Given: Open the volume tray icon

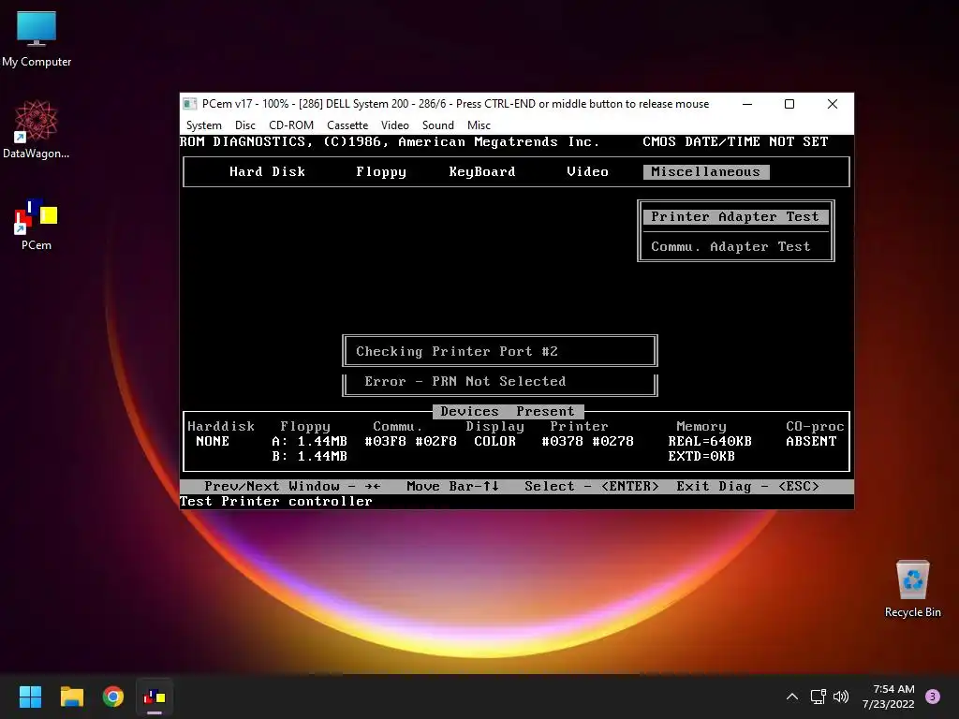Looking at the screenshot, I should click(841, 697).
